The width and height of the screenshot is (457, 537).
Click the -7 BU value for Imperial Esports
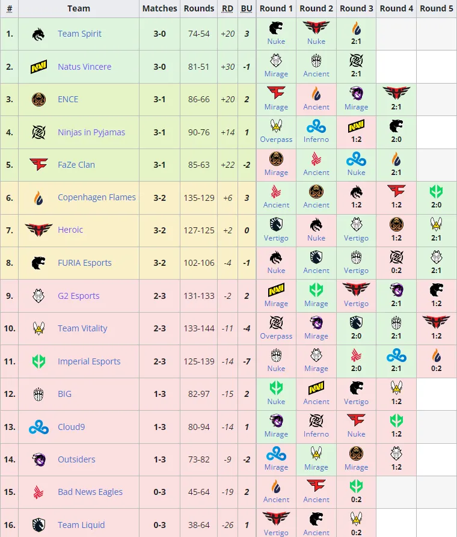pos(247,361)
